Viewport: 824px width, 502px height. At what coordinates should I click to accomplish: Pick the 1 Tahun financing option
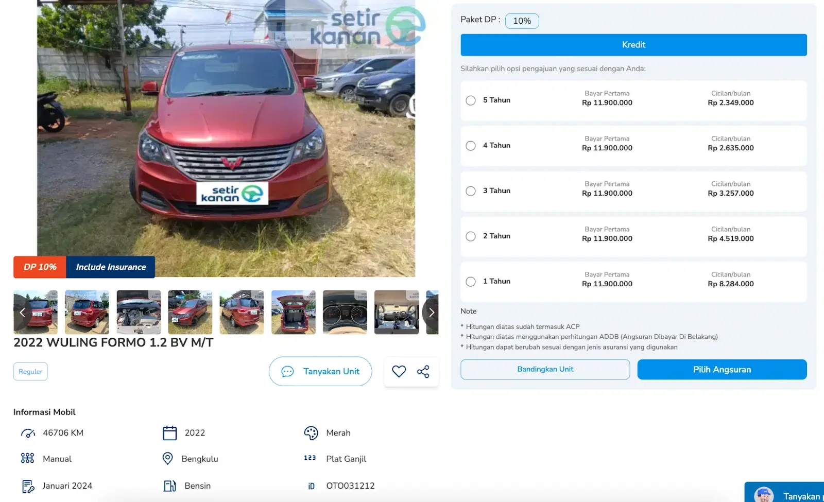coord(470,282)
